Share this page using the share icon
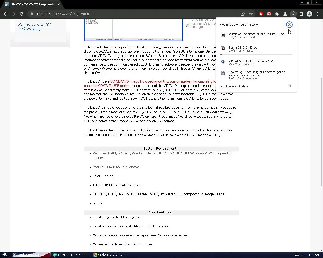 tap(243, 14)
